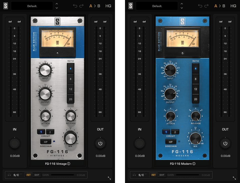Switch Vintage compressor to circuit 2
Image resolution: width=240 pixels, height=183 pixels.
pos(50,132)
